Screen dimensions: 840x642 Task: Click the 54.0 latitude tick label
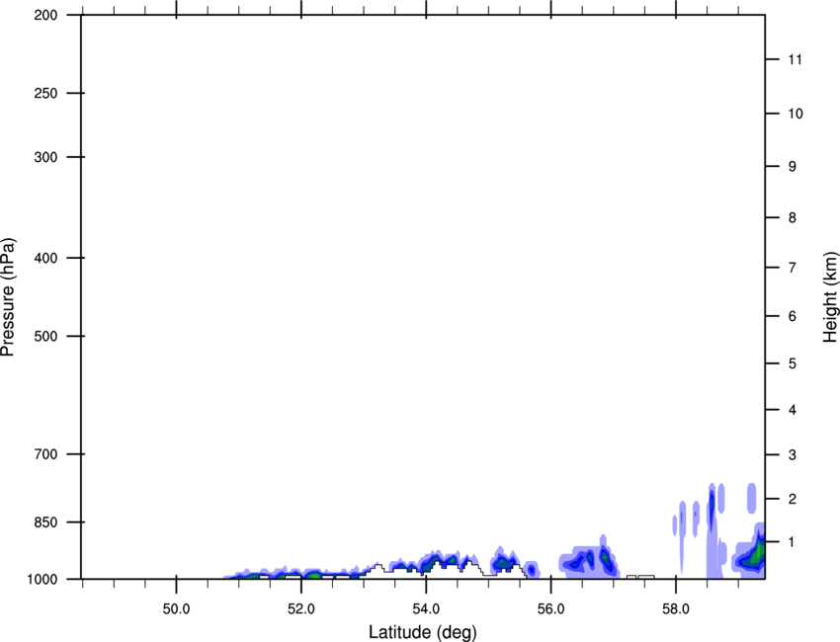coord(426,609)
